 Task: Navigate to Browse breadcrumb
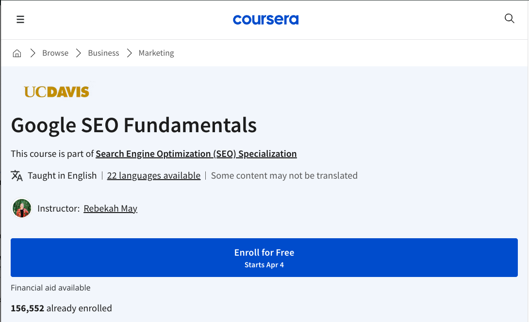pos(55,53)
